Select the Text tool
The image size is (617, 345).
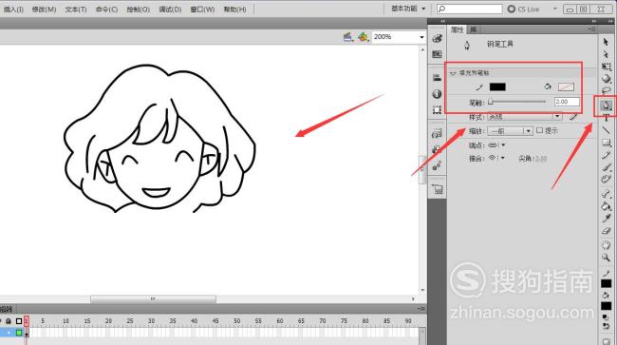coord(606,117)
